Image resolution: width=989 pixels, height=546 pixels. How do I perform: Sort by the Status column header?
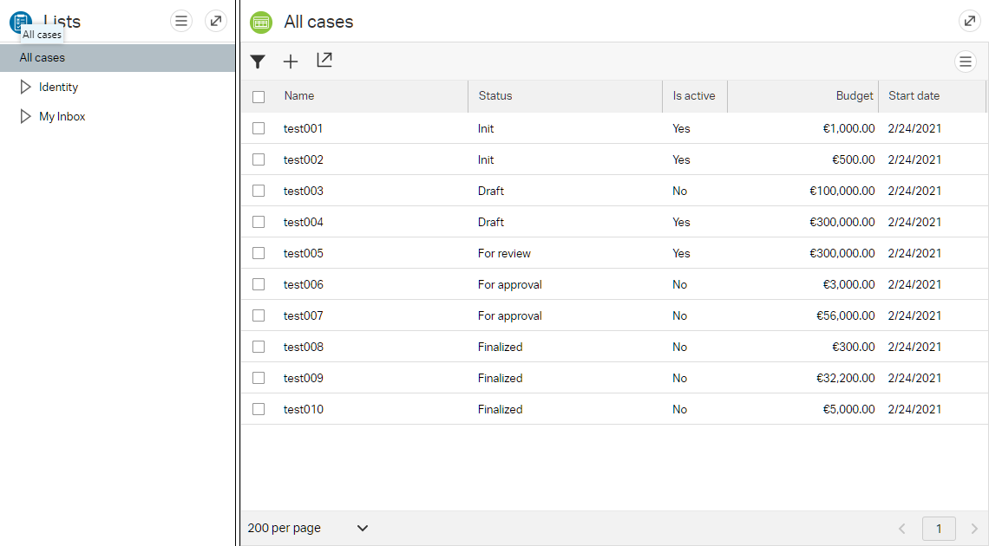pyautogui.click(x=495, y=96)
